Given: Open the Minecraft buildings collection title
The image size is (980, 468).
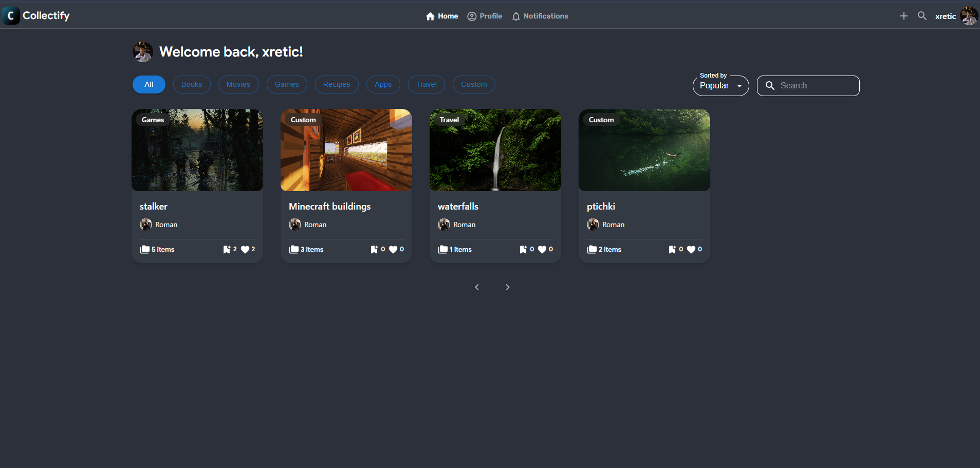Looking at the screenshot, I should (x=329, y=206).
